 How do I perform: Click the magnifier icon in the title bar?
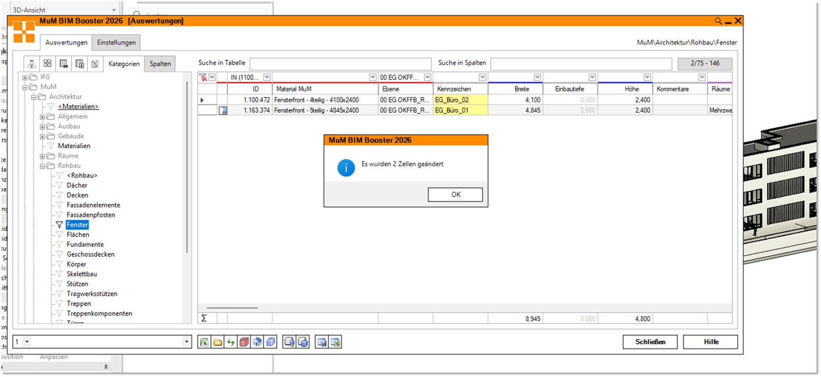coord(718,21)
